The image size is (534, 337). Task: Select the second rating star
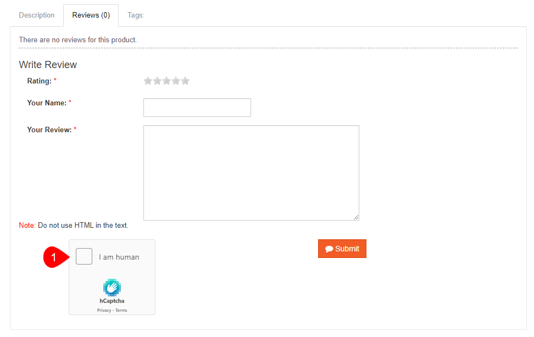[x=157, y=81]
